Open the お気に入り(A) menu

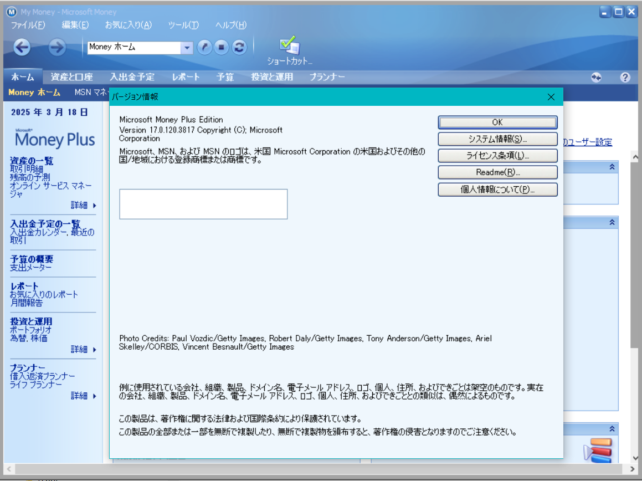pyautogui.click(x=128, y=25)
